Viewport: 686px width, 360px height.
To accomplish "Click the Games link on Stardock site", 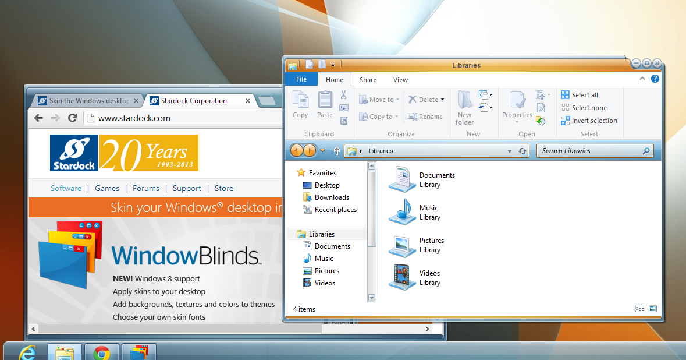I will coord(106,188).
